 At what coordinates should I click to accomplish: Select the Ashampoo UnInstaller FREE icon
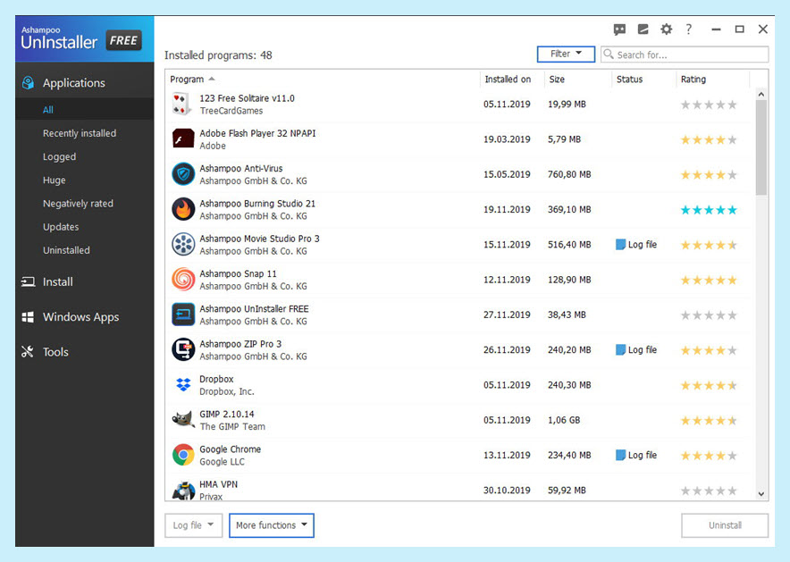pyautogui.click(x=183, y=315)
